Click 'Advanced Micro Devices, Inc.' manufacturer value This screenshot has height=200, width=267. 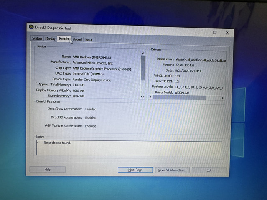pyautogui.click(x=93, y=63)
